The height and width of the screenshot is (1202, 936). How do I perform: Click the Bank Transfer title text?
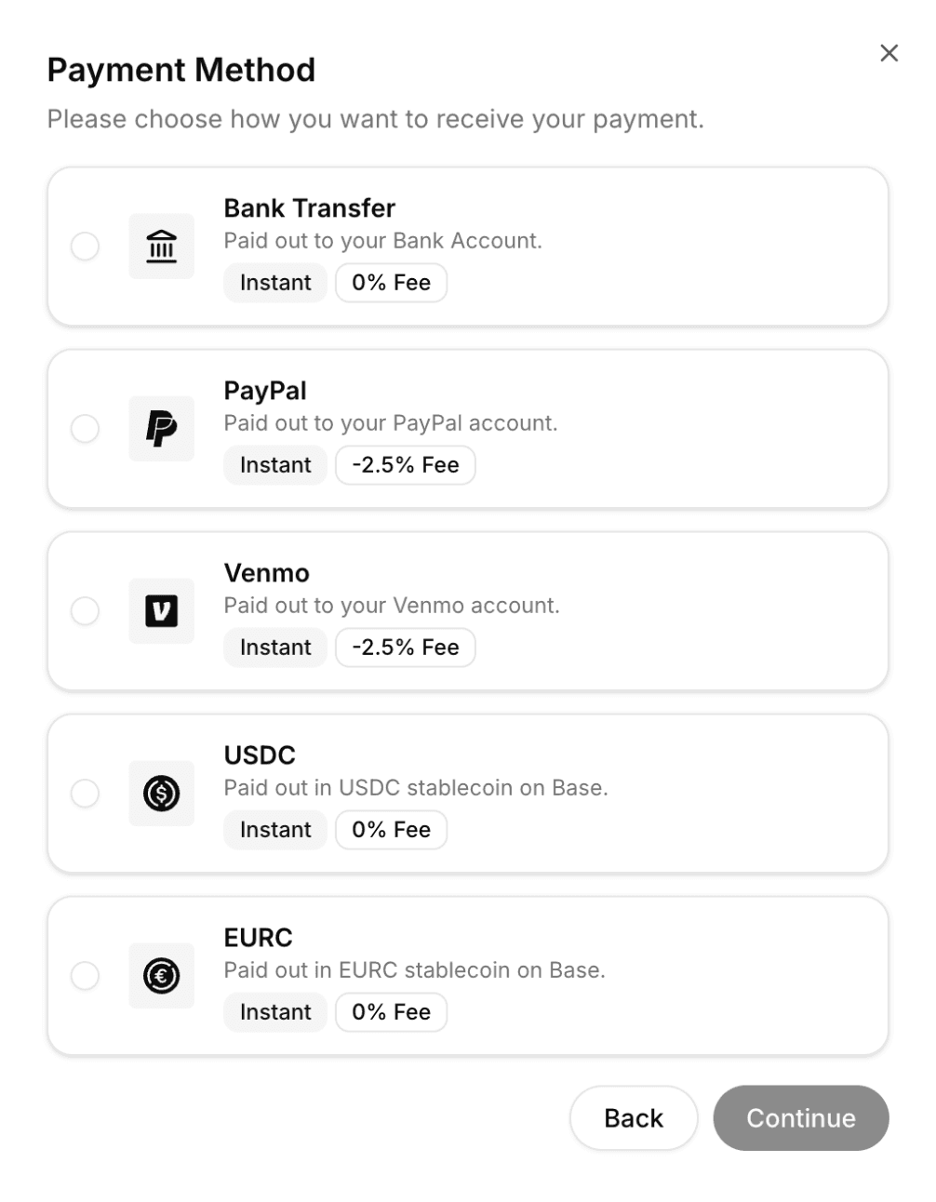tap(309, 208)
